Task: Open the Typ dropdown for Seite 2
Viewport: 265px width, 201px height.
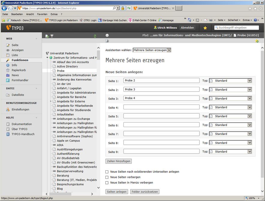Action: click(x=231, y=90)
